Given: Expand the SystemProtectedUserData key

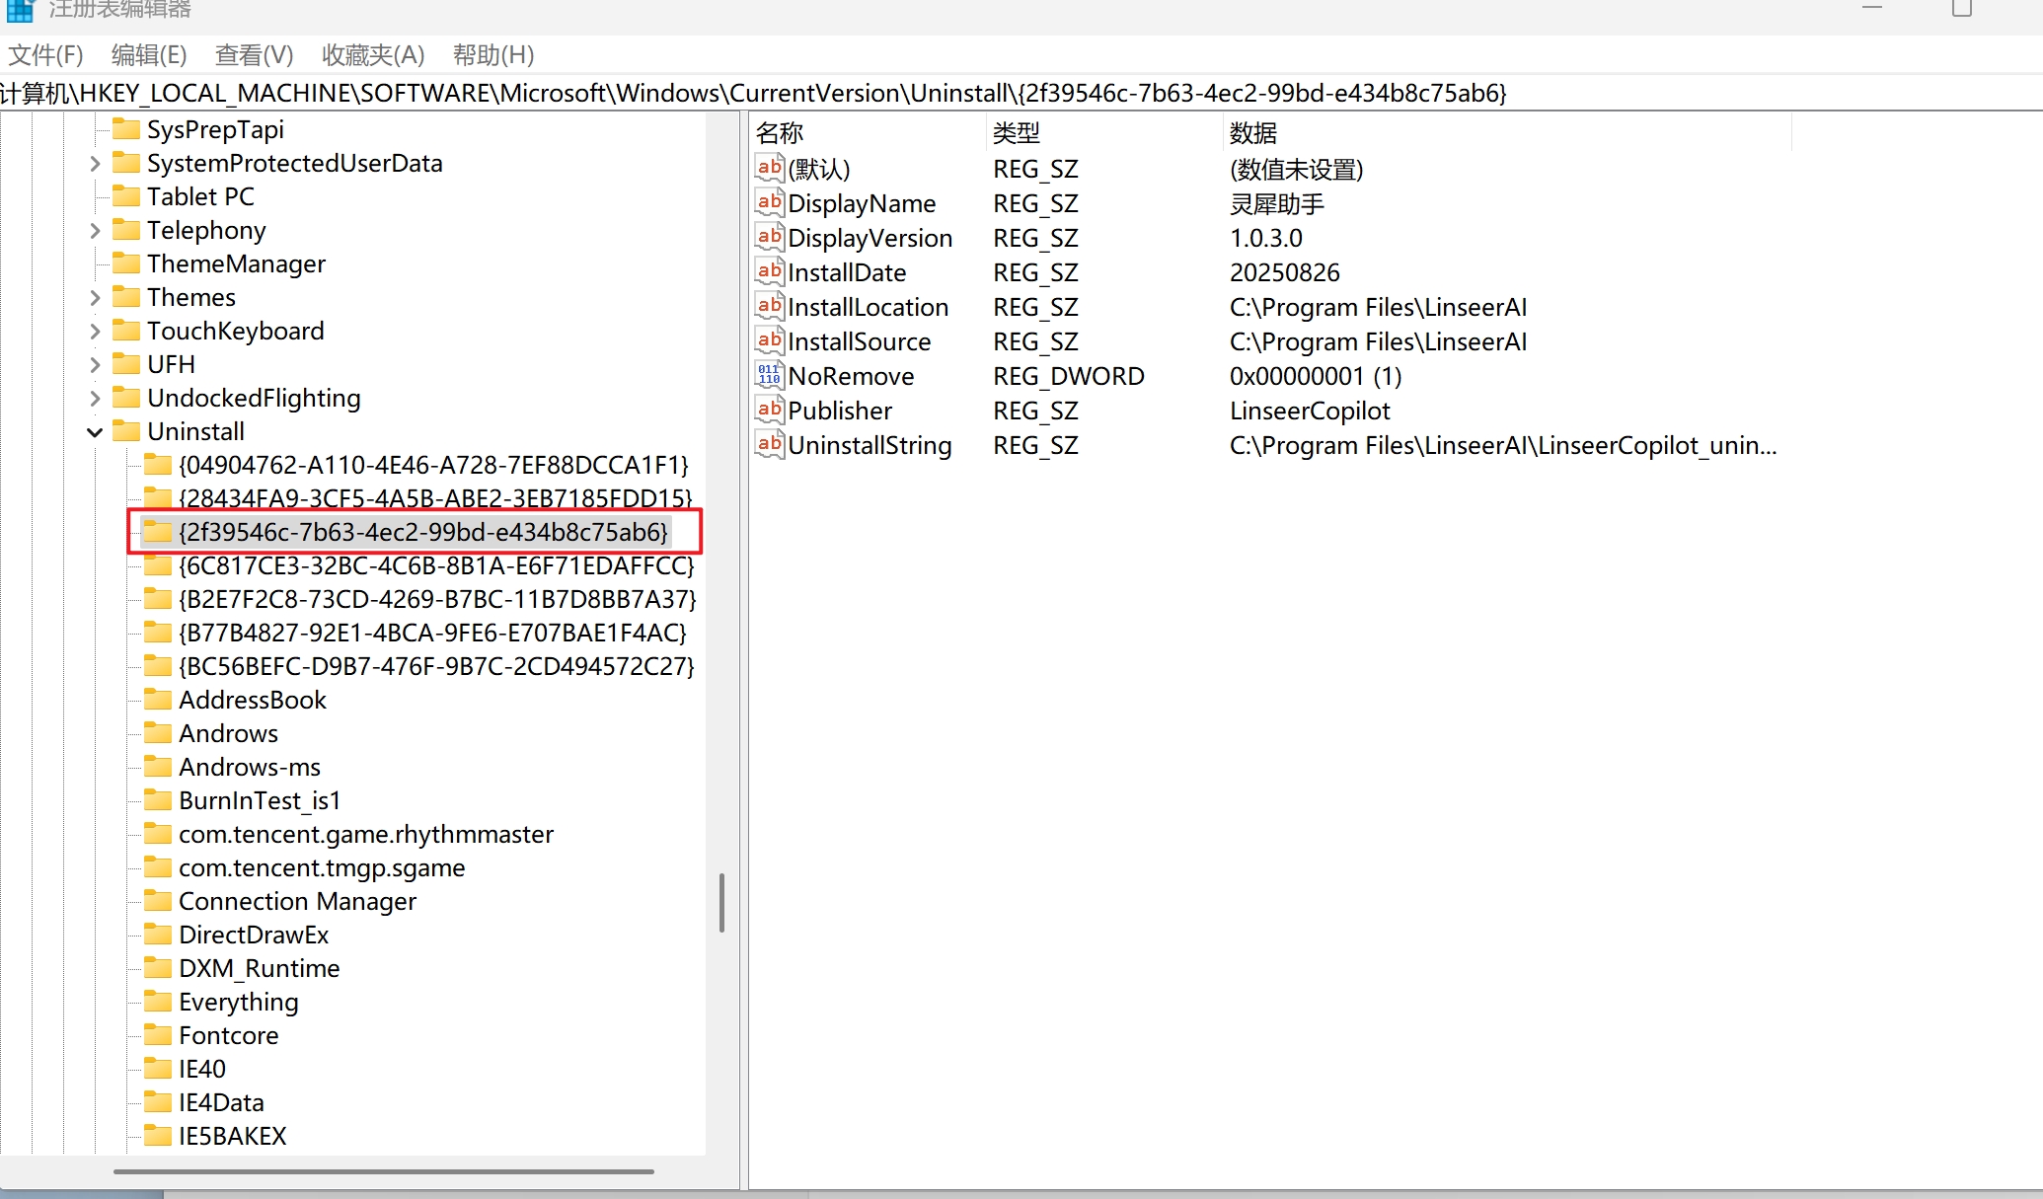Looking at the screenshot, I should coord(95,164).
